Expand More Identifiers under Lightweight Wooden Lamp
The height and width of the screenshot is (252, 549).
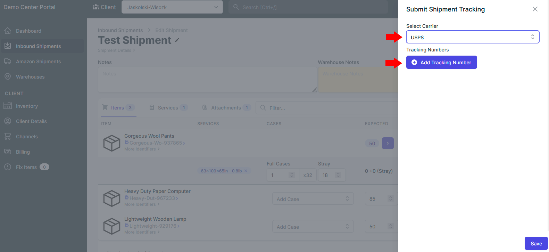[142, 232]
